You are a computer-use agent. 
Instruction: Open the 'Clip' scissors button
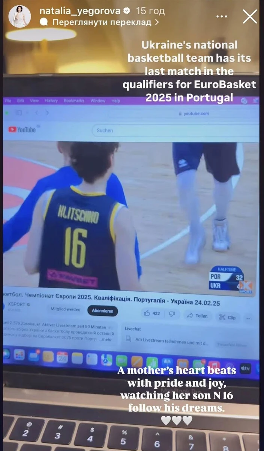tap(228, 317)
